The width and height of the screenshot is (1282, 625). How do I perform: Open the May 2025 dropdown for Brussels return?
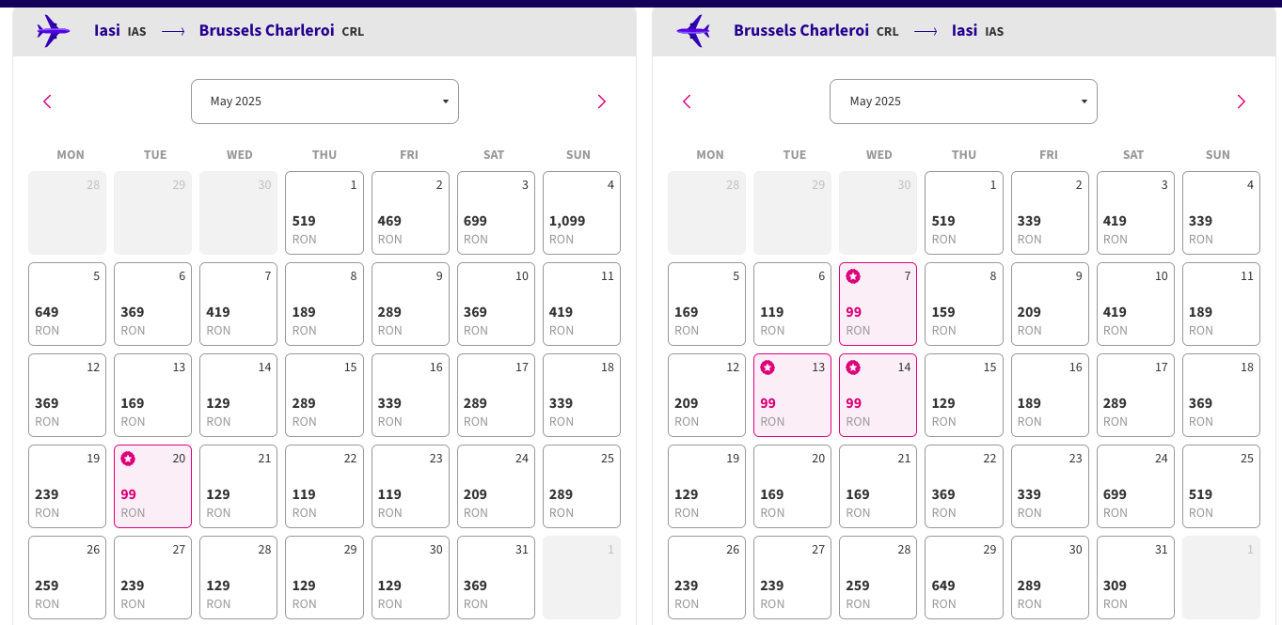pos(963,102)
